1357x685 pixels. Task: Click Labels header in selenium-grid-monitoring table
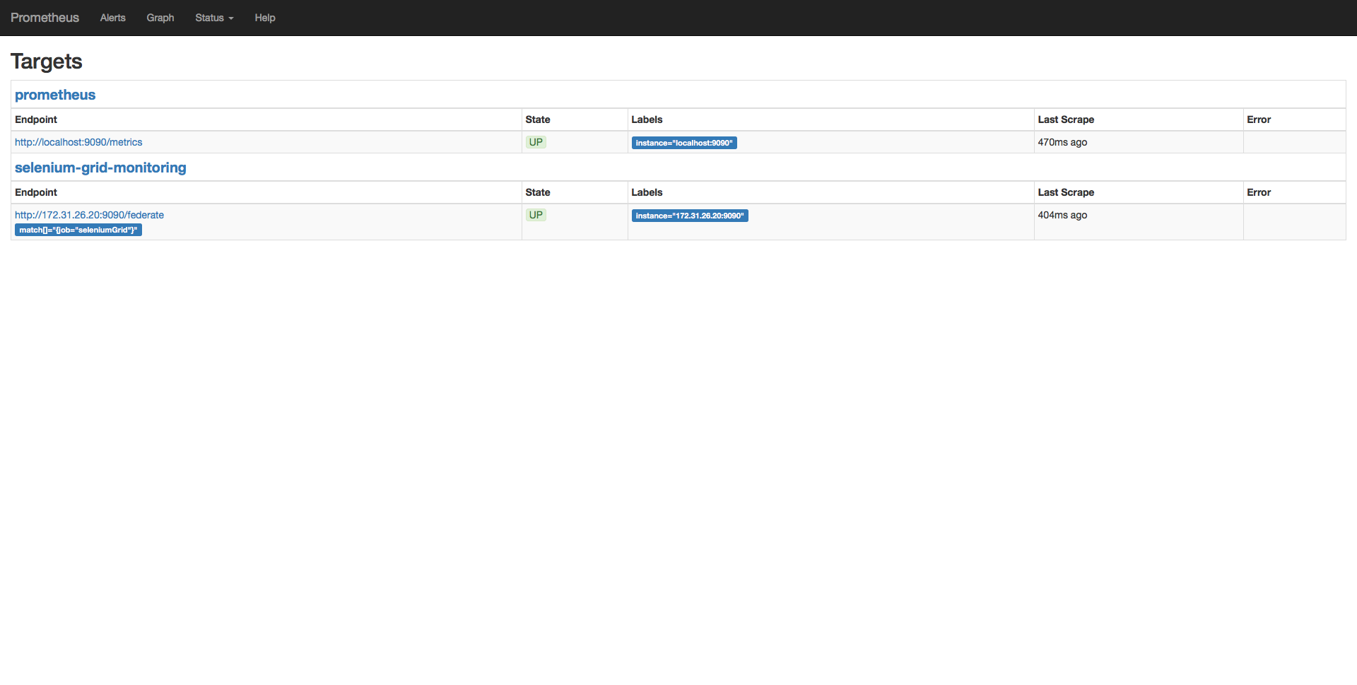[647, 192]
